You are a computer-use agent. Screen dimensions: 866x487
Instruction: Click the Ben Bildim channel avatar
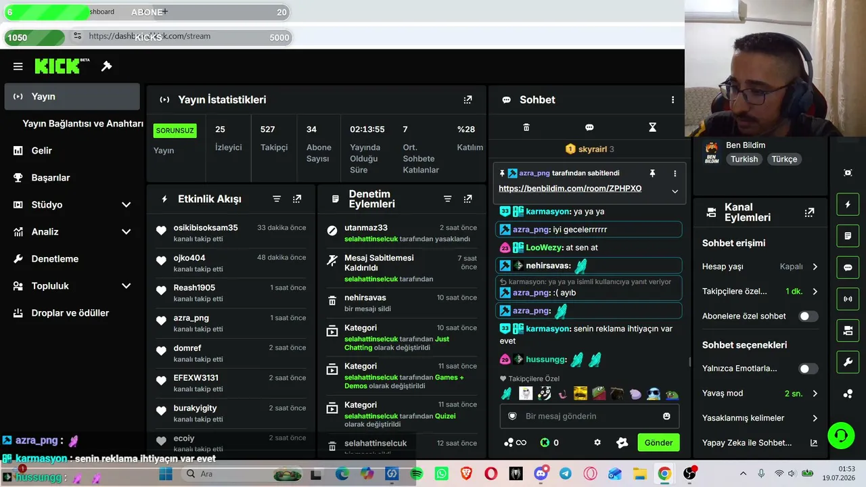click(x=712, y=152)
